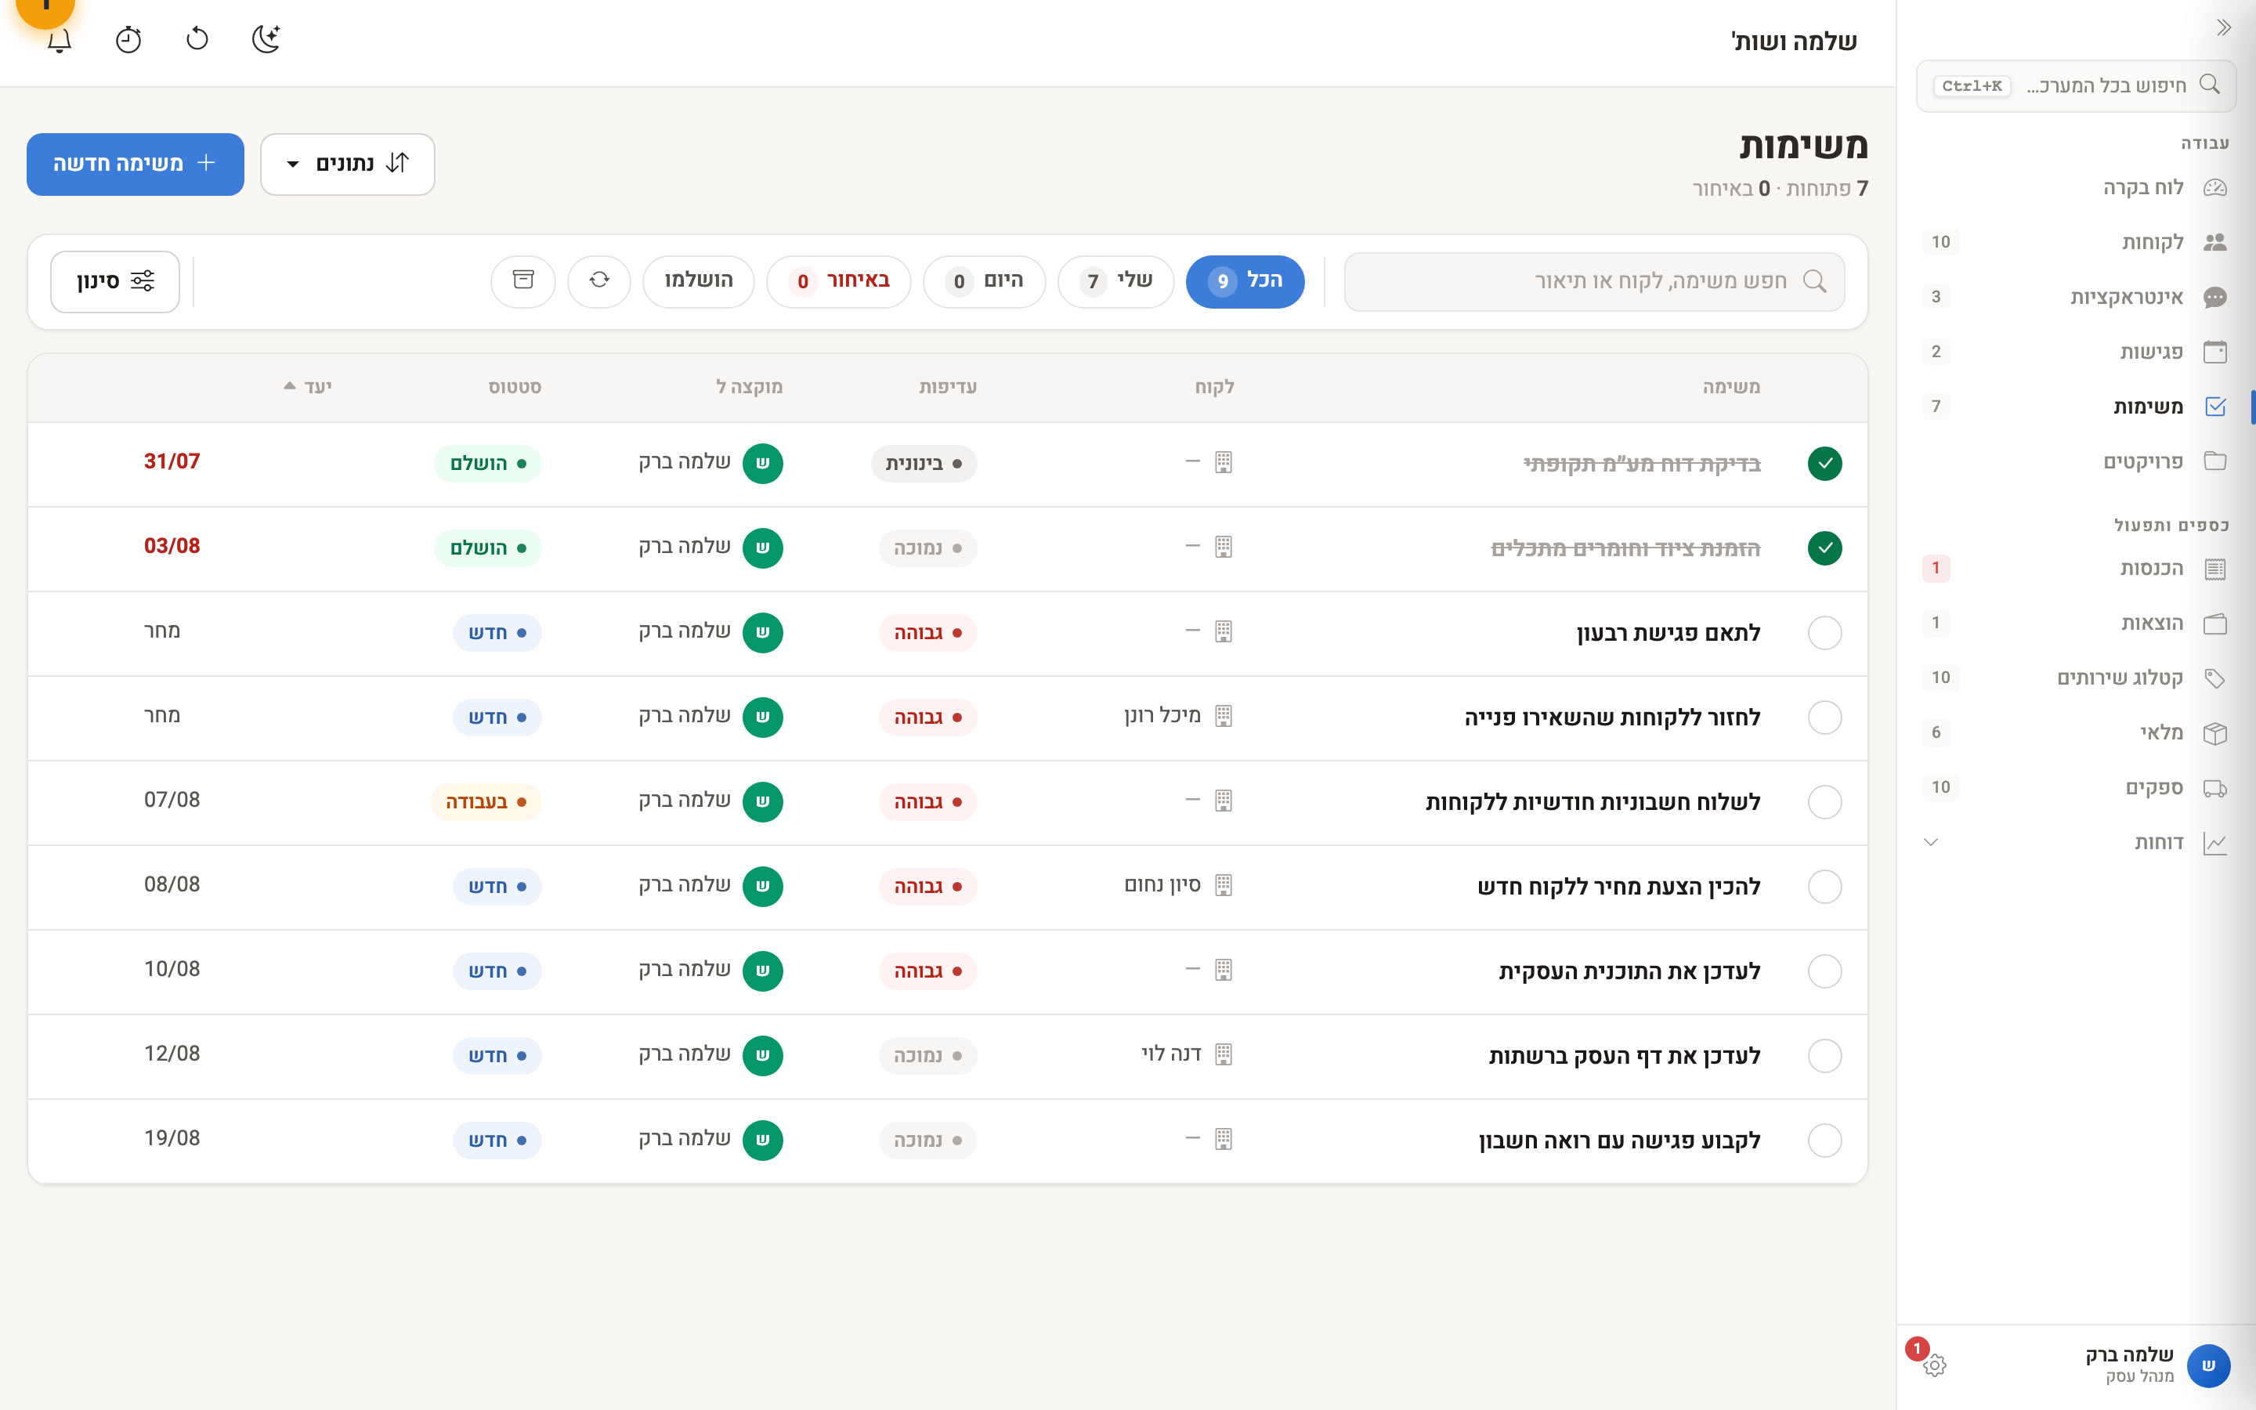2256x1410 pixels.
Task: Uncheck completed task הזמנת ציוד וחומרים מתכלים
Action: pos(1824,548)
